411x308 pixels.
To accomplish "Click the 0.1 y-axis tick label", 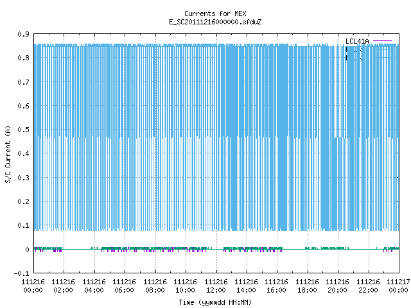I will 23,225.
